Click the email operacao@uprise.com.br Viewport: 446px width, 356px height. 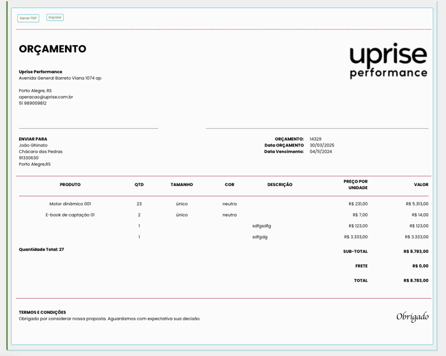tap(46, 97)
